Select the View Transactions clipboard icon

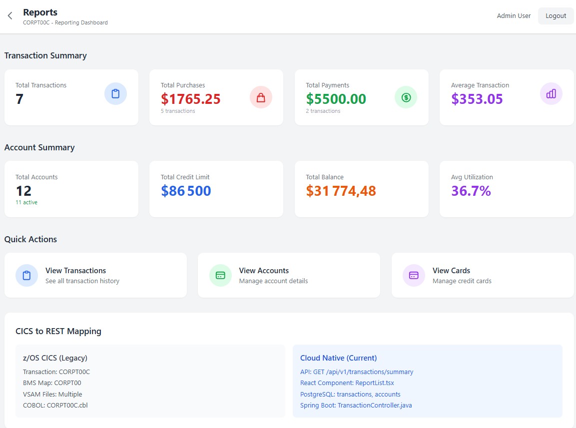[x=26, y=275]
